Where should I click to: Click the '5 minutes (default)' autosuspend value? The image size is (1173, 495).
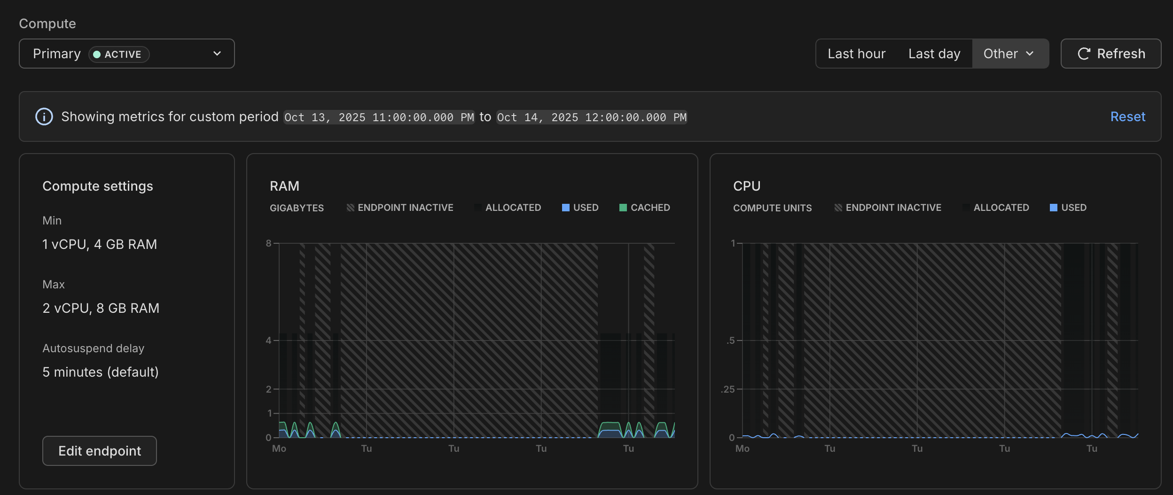(101, 372)
